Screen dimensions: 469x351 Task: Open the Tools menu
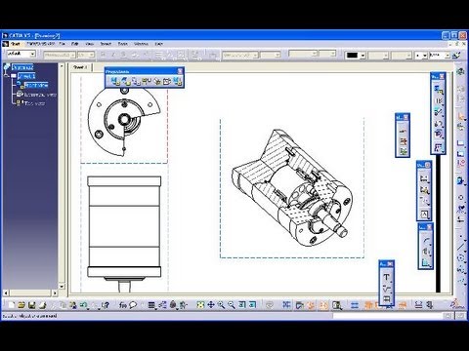(123, 44)
